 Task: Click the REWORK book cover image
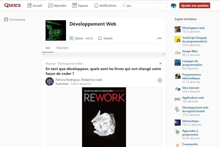pyautogui.click(x=104, y=117)
